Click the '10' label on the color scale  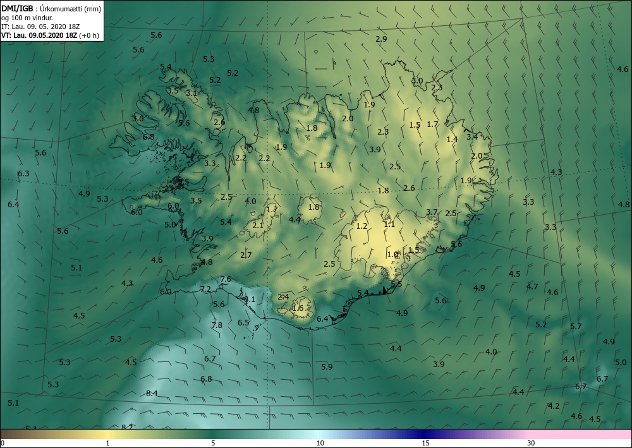click(x=320, y=443)
